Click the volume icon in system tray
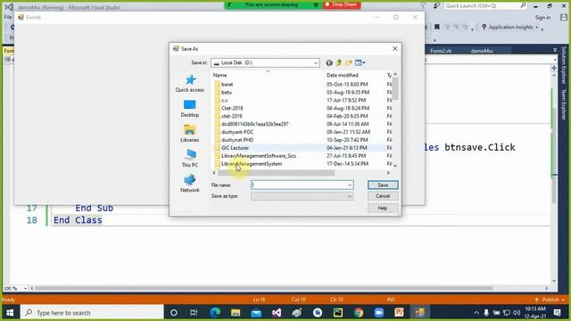The width and height of the screenshot is (571, 321). pos(517,313)
